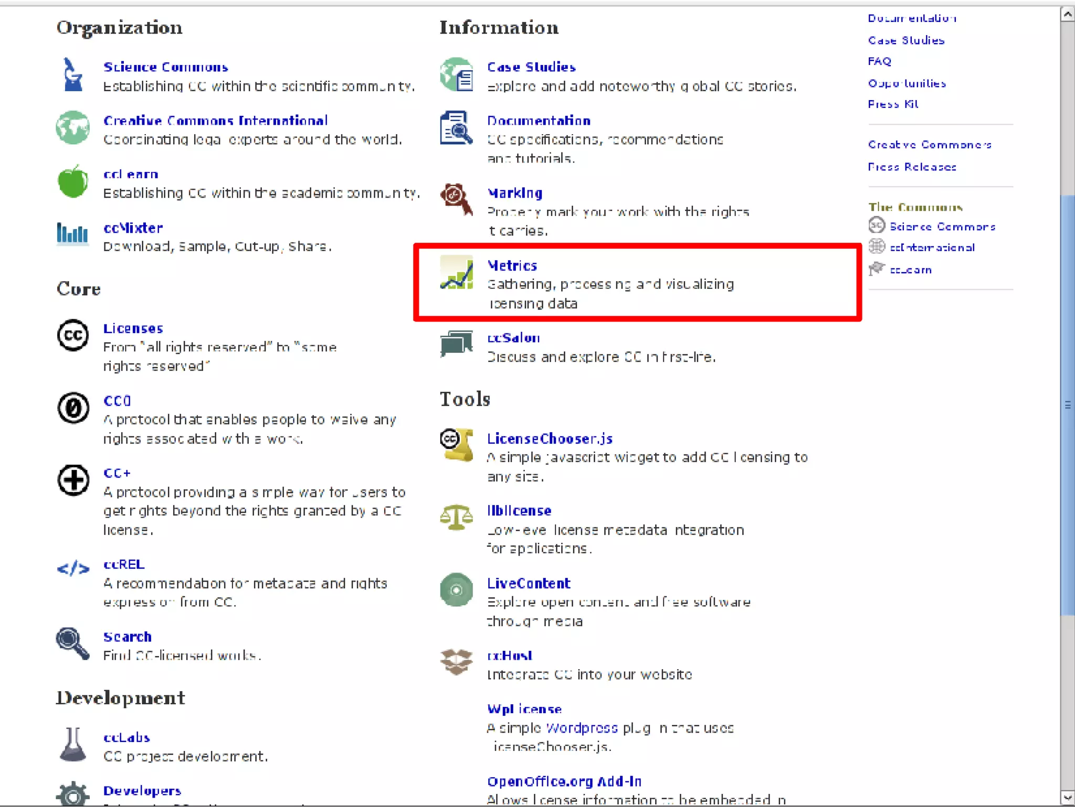This screenshot has width=1075, height=807.
Task: Click the Search magnifying glass icon
Action: click(72, 643)
